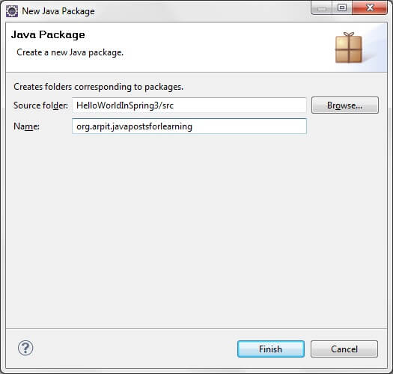Minimize the New Java Package dialog
This screenshot has width=393, height=374.
coord(322,8)
